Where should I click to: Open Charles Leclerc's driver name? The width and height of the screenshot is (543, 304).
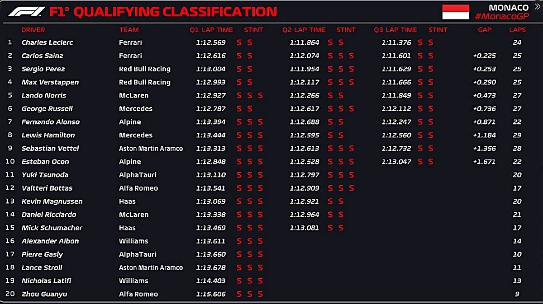48,42
